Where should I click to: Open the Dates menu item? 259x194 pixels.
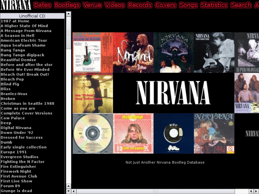click(42, 5)
